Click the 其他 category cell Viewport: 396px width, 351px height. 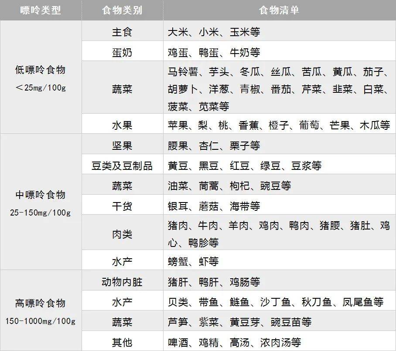click(122, 343)
